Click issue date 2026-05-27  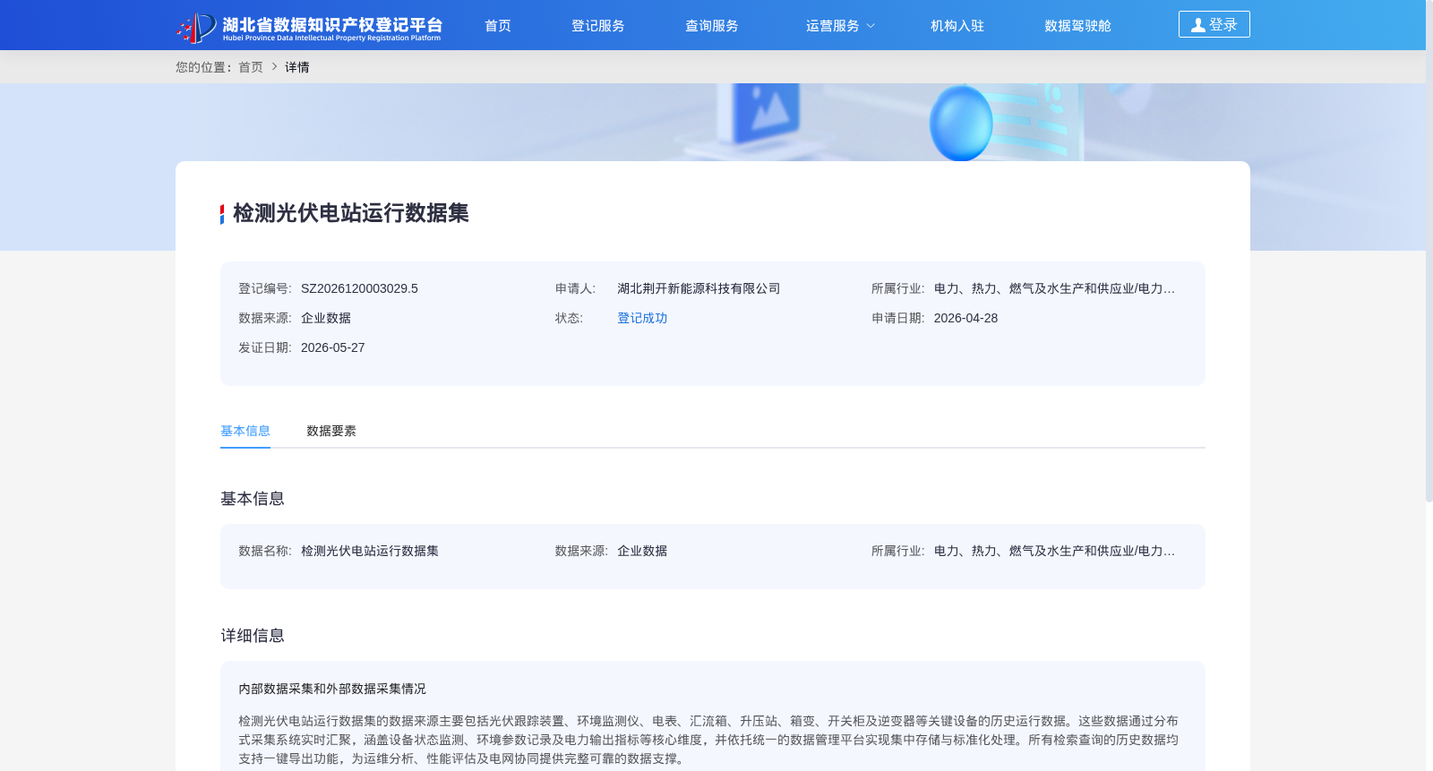click(332, 347)
